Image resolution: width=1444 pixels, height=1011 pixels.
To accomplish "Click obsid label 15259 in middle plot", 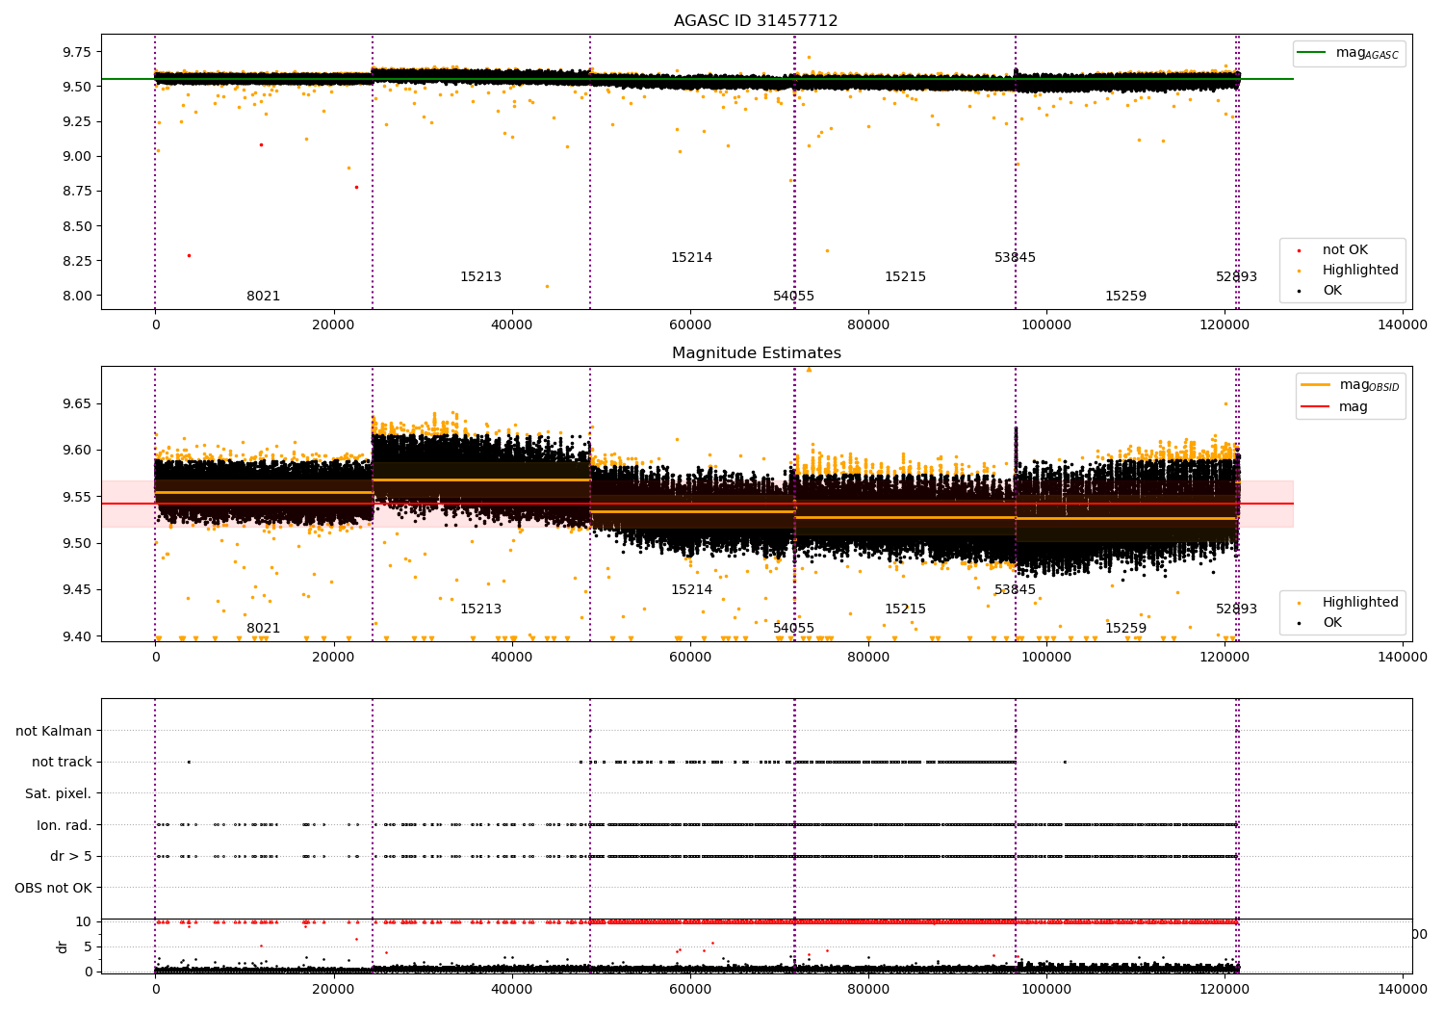I will tap(1125, 629).
